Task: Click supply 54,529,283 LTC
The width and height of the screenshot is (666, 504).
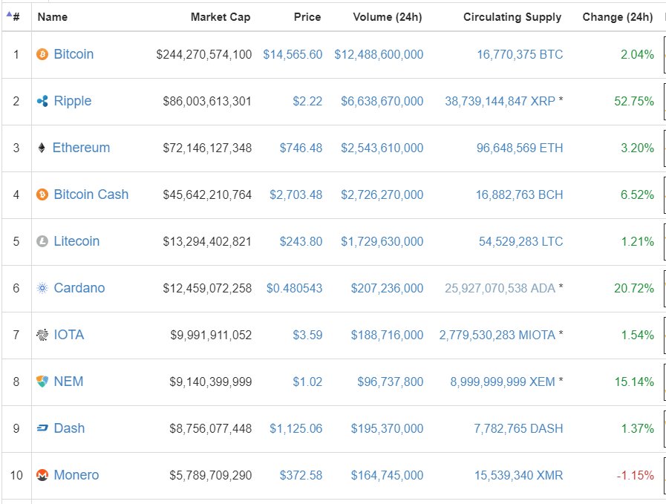Action: (521, 241)
